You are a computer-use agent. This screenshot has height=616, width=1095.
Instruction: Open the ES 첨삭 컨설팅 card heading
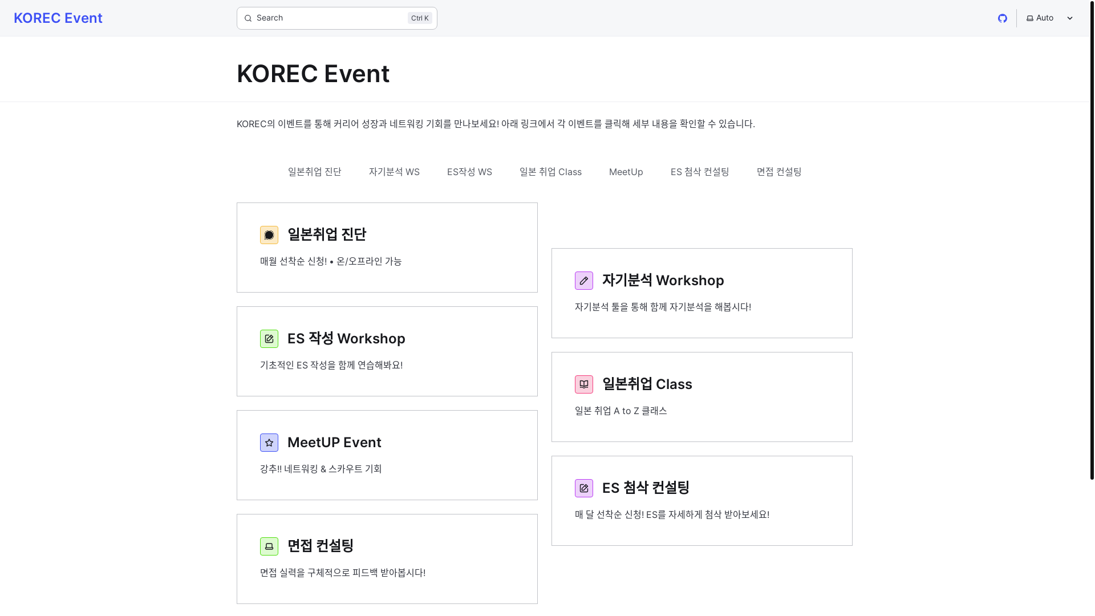coord(646,488)
